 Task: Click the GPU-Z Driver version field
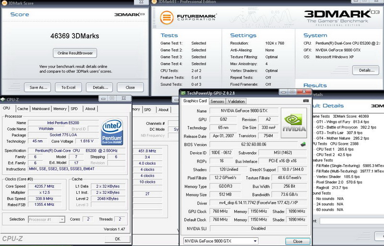pos(258,203)
